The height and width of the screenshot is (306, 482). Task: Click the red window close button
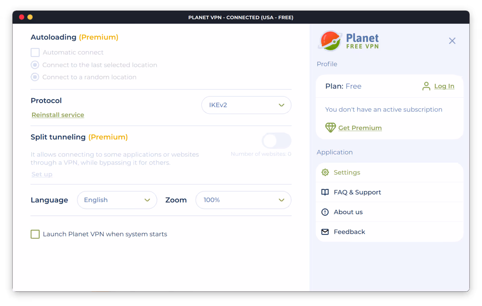click(x=22, y=17)
